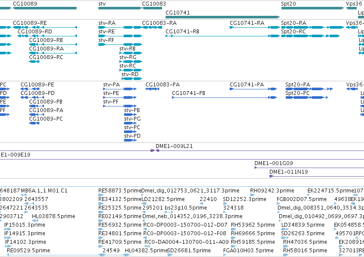Select the CG10083 gene label
Screen dimensions: 364x257
(x=154, y=4)
